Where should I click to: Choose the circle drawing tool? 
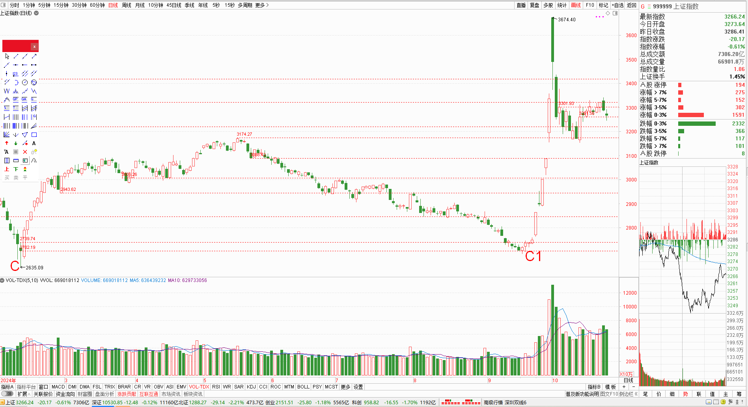[25, 82]
